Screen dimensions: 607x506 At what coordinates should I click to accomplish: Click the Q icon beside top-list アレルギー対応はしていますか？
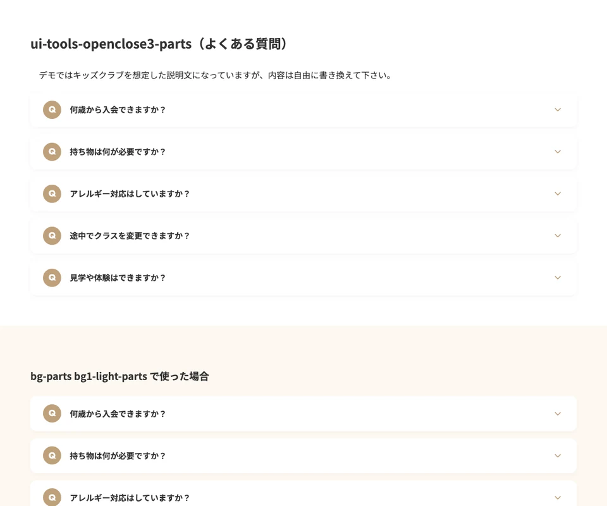pos(52,194)
